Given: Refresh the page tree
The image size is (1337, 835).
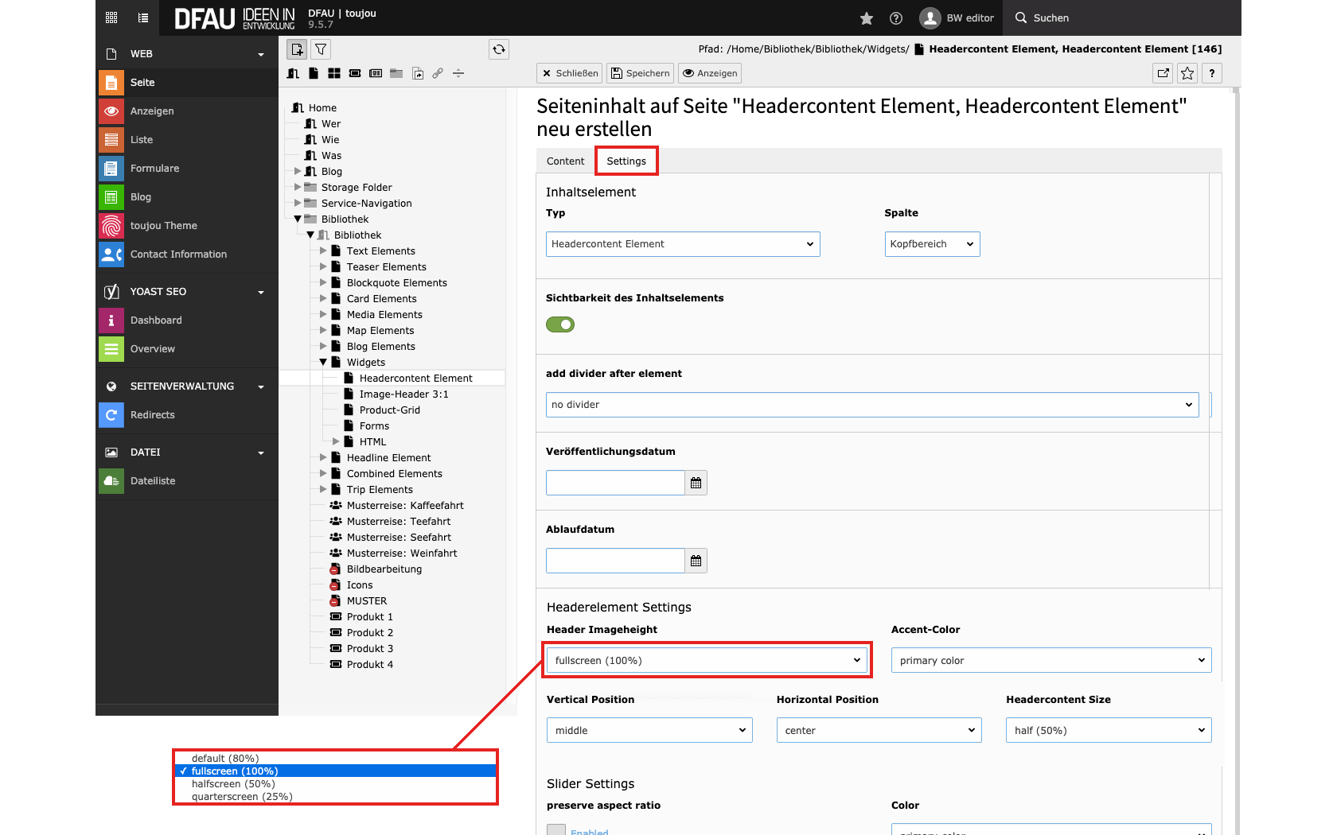Looking at the screenshot, I should pos(499,49).
